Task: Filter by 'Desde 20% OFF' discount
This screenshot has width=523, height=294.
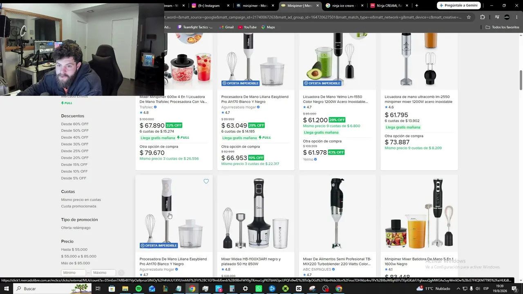Action: tap(75, 158)
